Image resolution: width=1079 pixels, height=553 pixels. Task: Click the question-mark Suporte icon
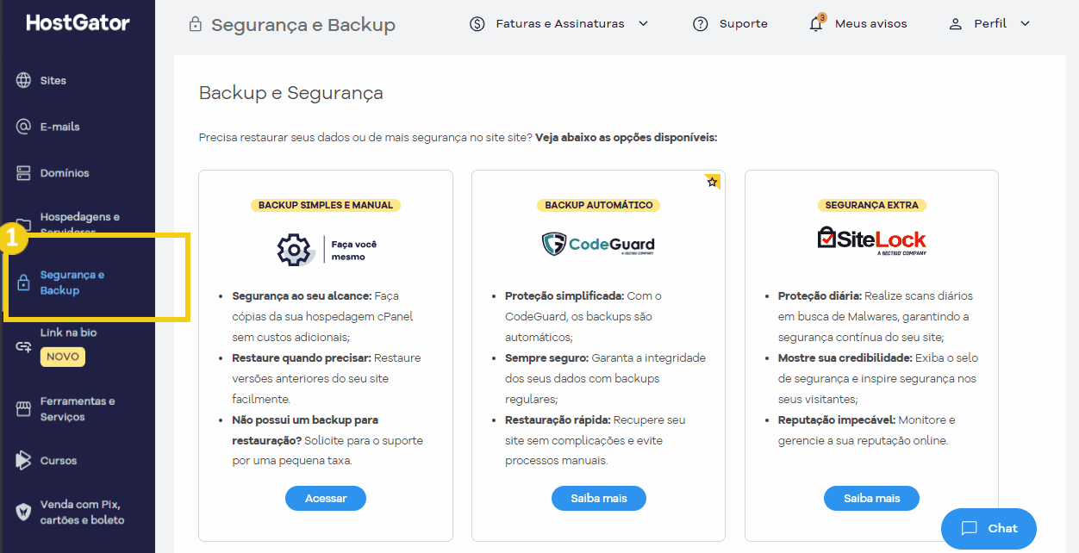pos(701,24)
